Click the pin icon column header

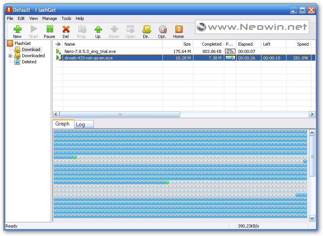click(58, 44)
